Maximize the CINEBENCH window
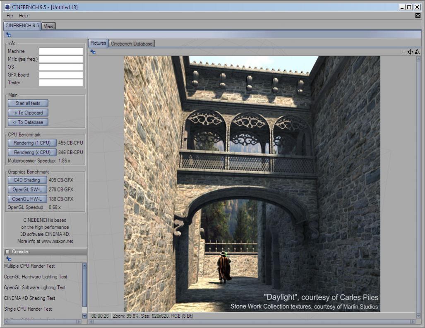425x328 pixels. pyautogui.click(x=409, y=7)
